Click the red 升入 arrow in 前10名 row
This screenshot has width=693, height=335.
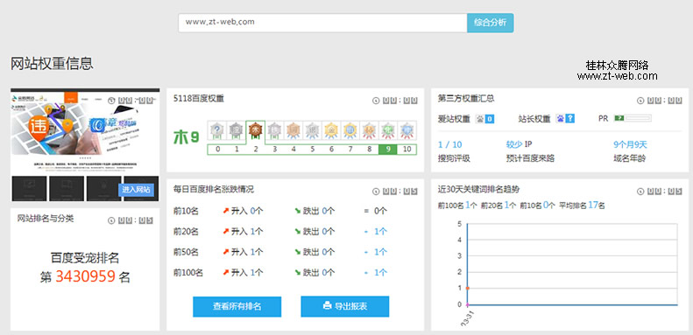coord(226,211)
